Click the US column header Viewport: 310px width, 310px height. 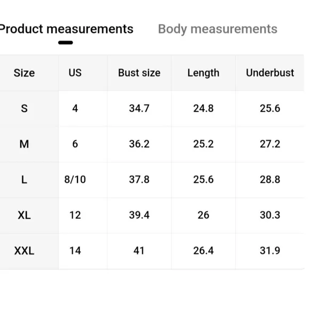coord(75,73)
